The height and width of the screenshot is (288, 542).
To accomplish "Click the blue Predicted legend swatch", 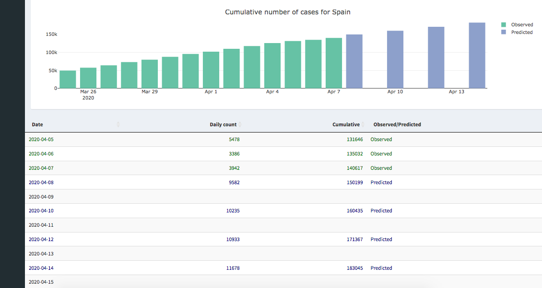I will click(504, 32).
